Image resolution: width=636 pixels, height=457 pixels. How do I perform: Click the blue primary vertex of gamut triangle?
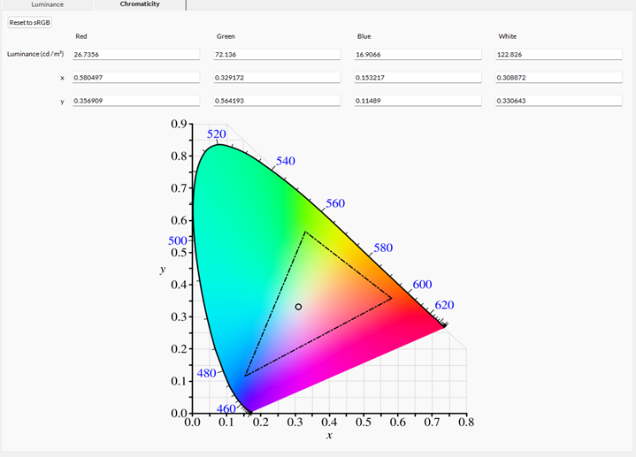[245, 376]
